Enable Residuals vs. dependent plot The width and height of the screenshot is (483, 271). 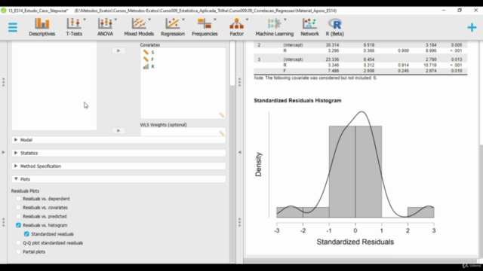pyautogui.click(x=18, y=199)
